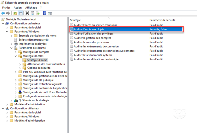This screenshot has width=197, height=133.
Task: Click the Back arrow toolbar icon
Action: tap(3, 13)
